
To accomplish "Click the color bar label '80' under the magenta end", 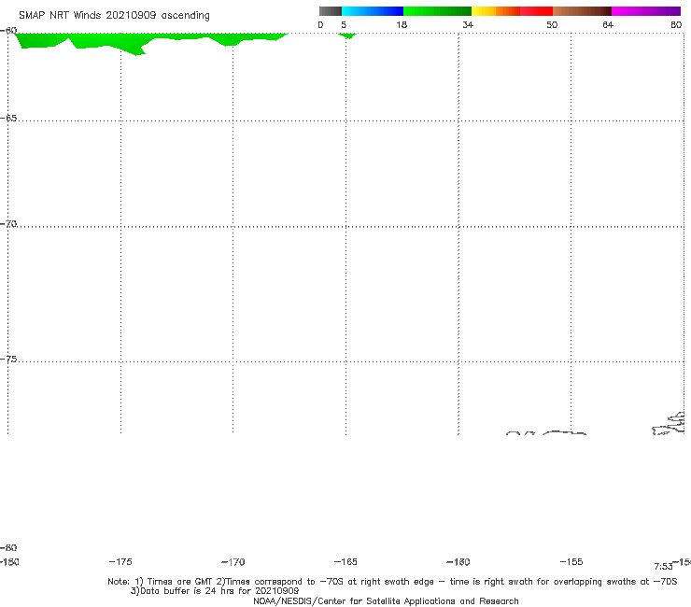I will pos(676,24).
